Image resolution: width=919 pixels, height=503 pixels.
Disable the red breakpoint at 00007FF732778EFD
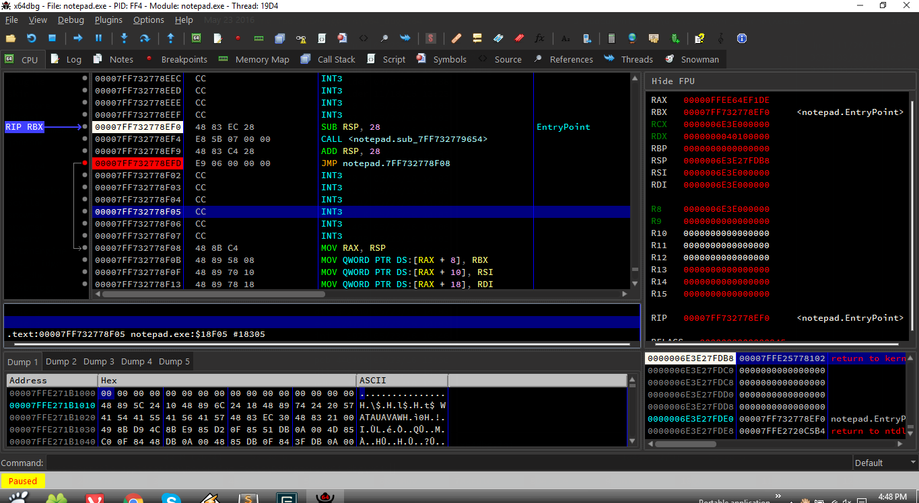click(85, 163)
